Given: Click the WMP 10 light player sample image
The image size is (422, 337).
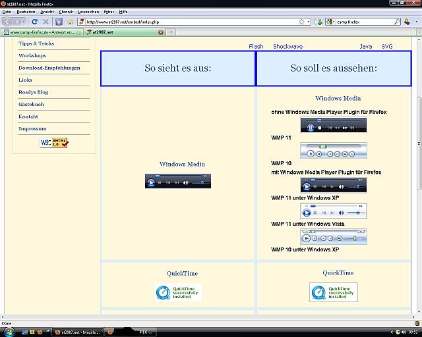Looking at the screenshot, I should point(334,151).
